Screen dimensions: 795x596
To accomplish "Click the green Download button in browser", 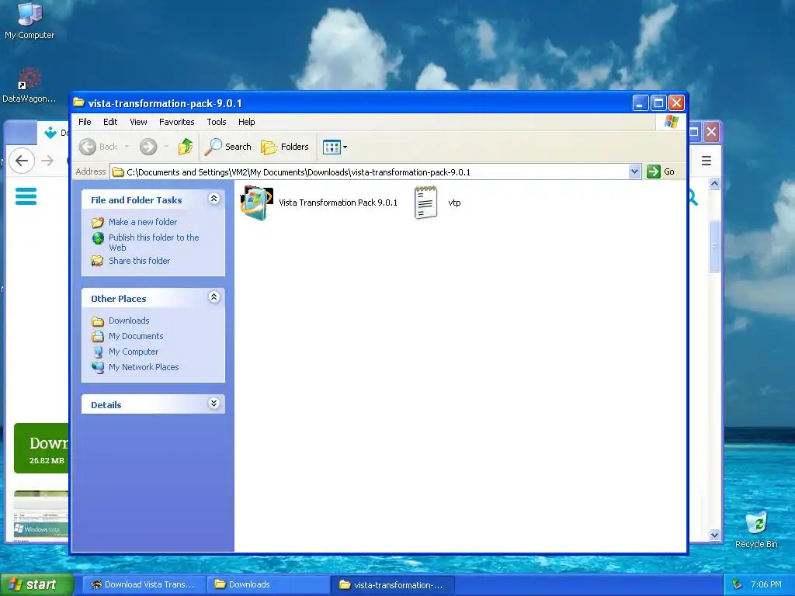I will click(x=42, y=448).
